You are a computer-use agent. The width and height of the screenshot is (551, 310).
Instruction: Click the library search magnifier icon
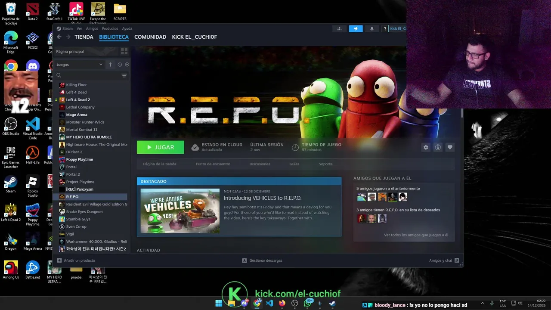coord(59,75)
